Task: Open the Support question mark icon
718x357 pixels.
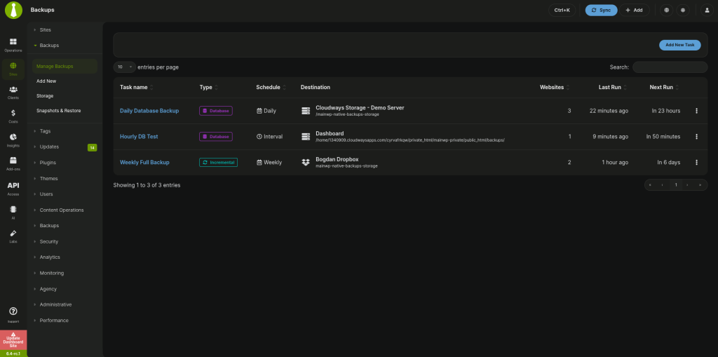Action: [13, 314]
